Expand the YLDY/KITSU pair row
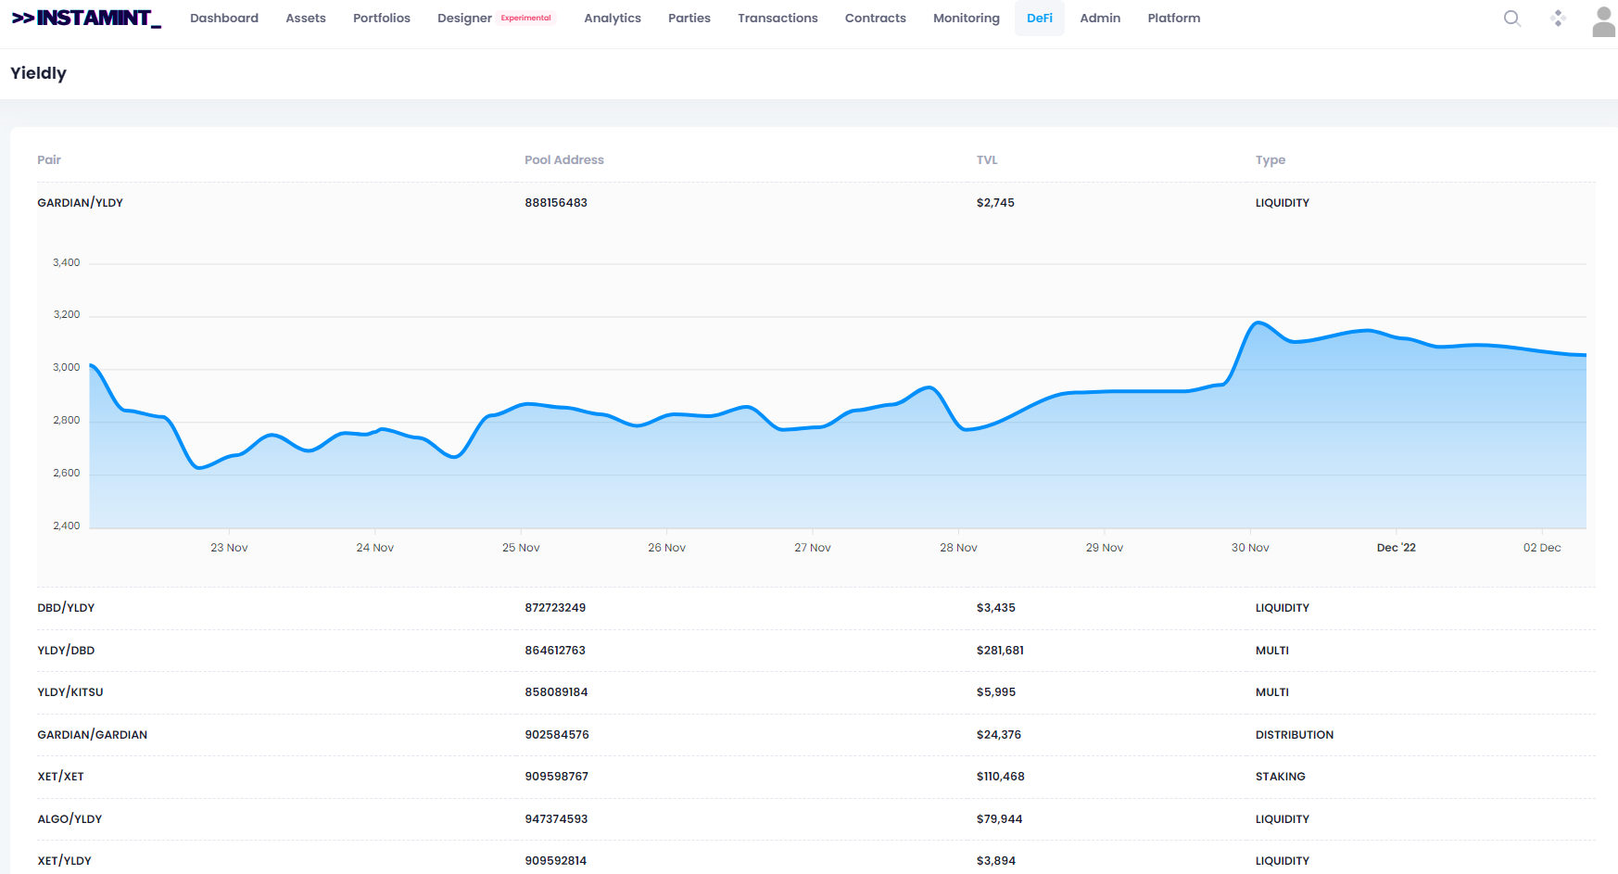Image resolution: width=1618 pixels, height=874 pixels. 815,692
